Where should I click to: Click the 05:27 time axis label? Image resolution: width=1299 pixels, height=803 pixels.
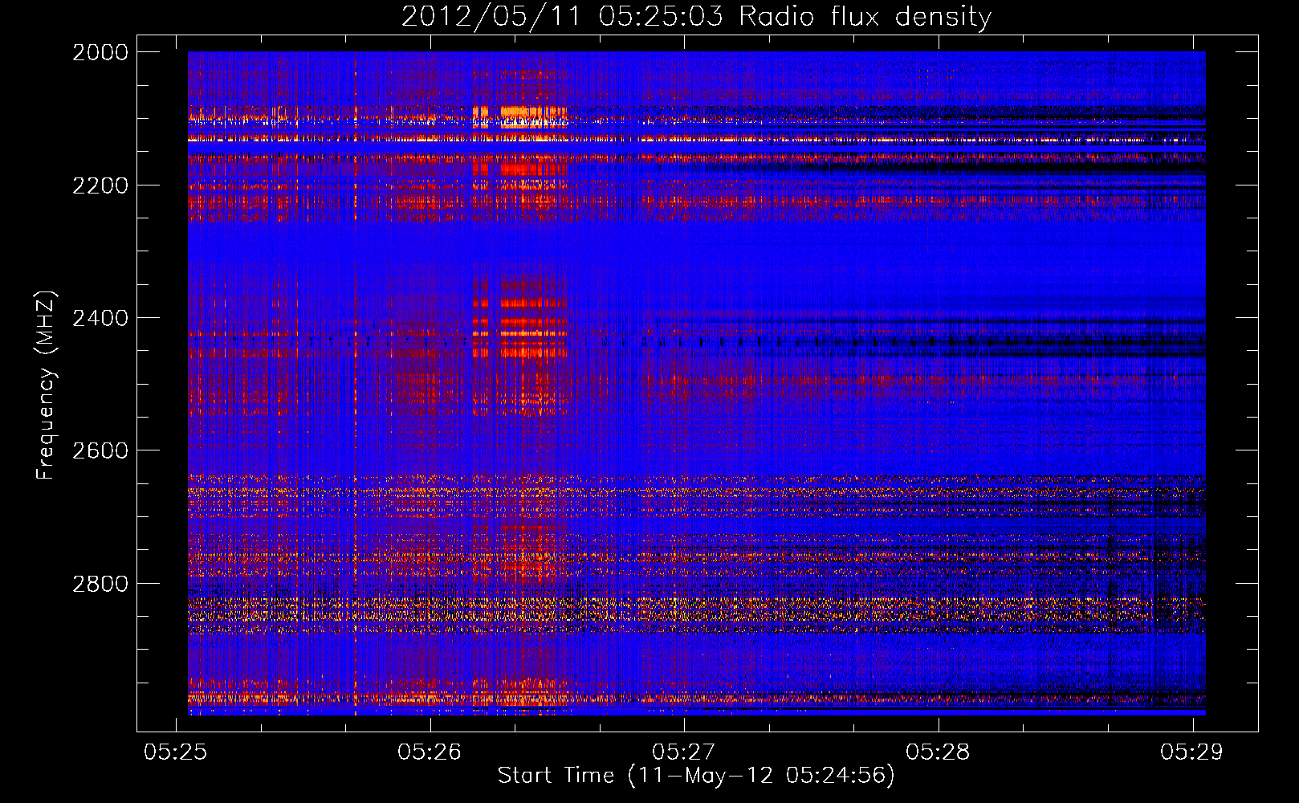coord(683,752)
